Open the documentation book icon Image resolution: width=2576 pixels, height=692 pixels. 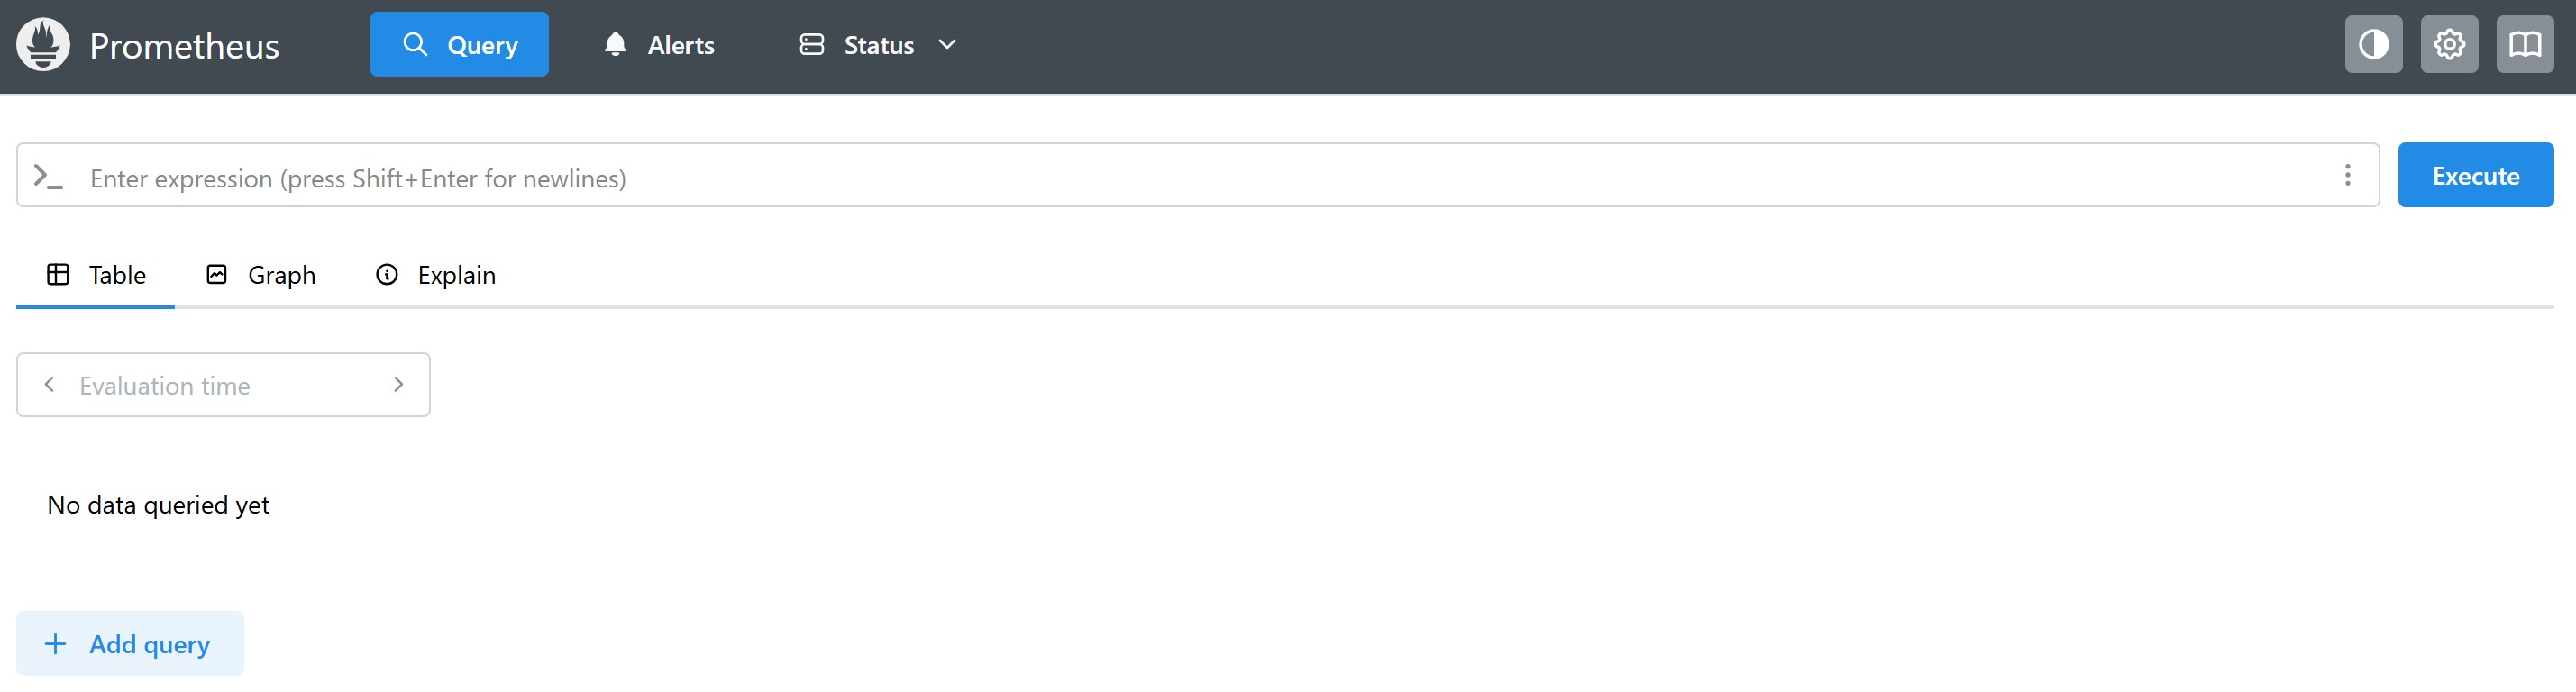2524,45
